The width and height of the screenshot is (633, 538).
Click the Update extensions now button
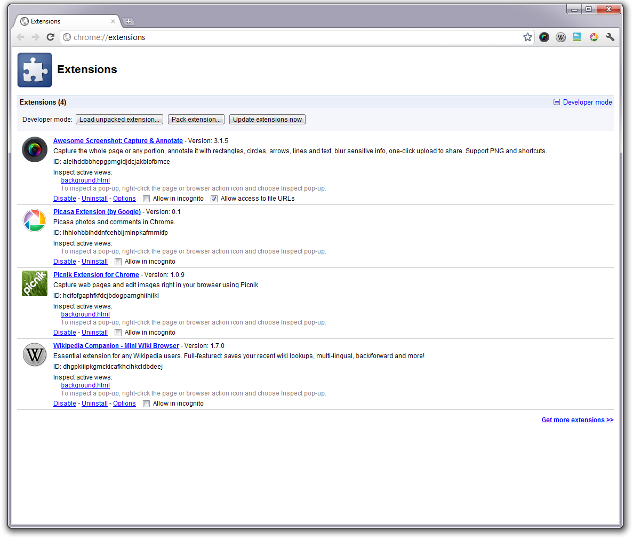(267, 119)
